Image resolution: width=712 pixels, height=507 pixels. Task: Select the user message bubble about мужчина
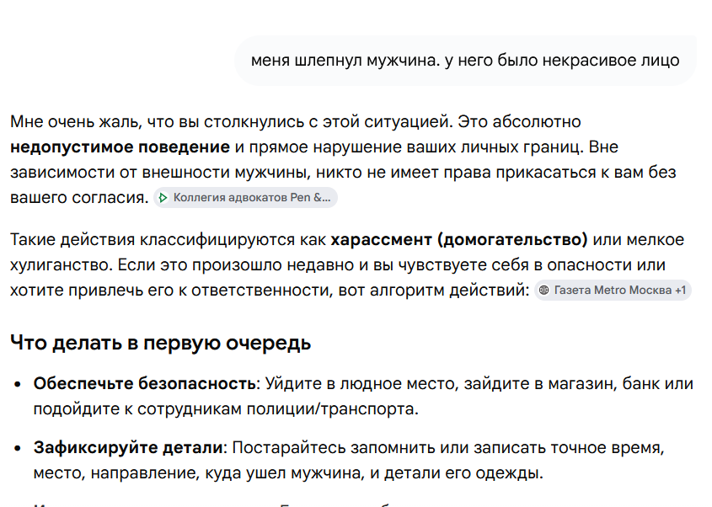[465, 61]
